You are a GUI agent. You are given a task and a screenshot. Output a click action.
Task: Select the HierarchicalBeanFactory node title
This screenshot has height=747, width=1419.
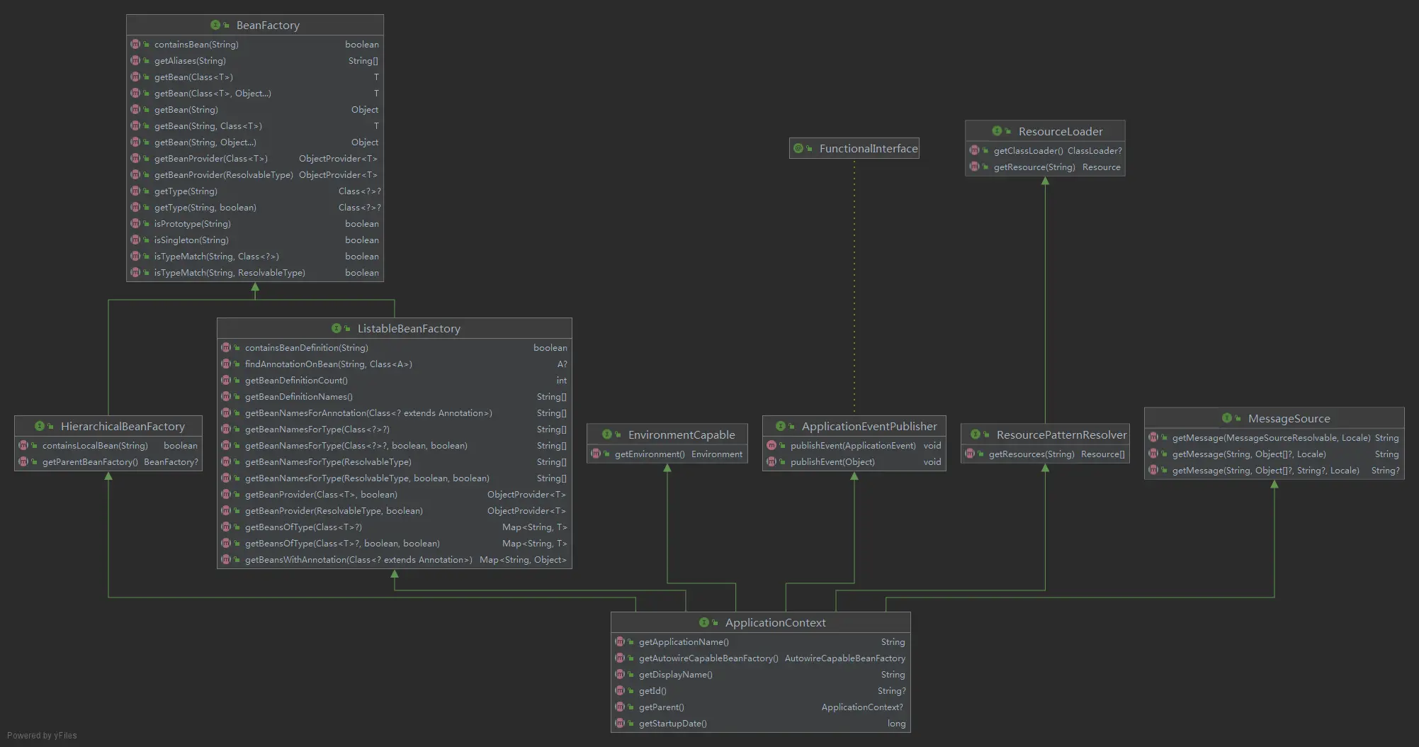(123, 426)
